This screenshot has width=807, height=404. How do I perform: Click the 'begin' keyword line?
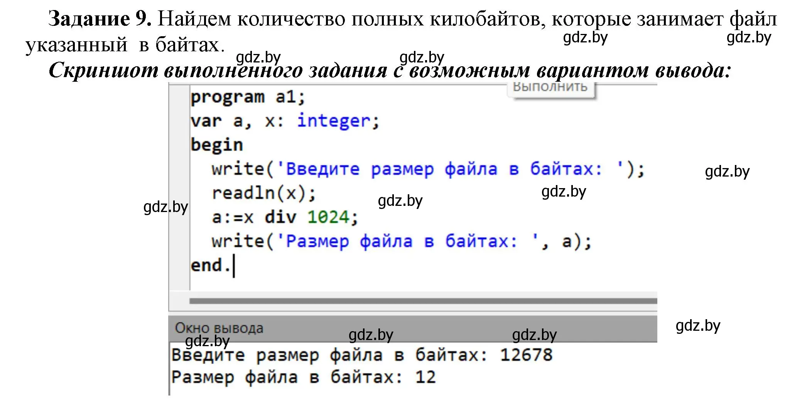click(217, 145)
